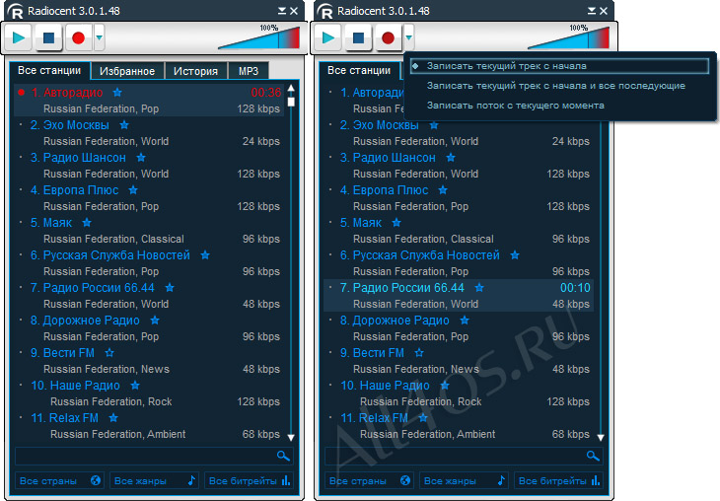The height and width of the screenshot is (501, 720).
Task: Click the Stop button in left window
Action: [x=48, y=37]
